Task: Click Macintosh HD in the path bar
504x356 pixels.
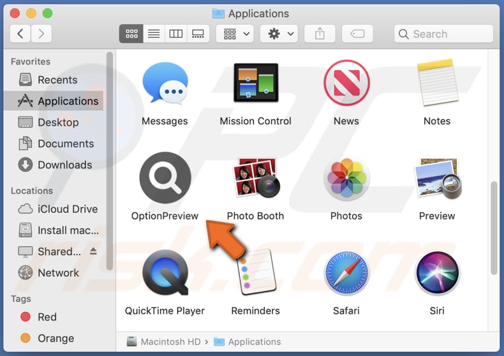Action: (164, 341)
